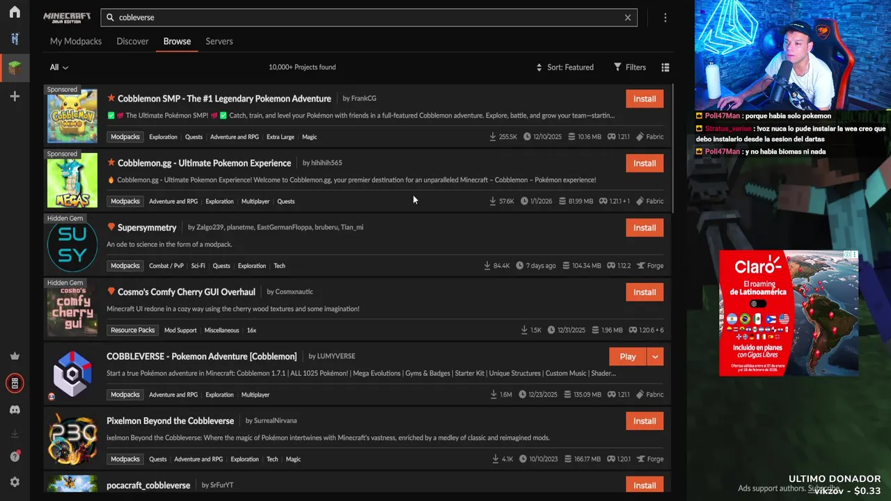Open the COBBLEVERSE logo thumbnail
Screen dimensions: 891x501
pos(72,374)
